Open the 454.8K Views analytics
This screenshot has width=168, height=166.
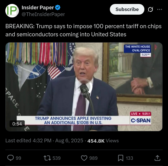click(103, 141)
